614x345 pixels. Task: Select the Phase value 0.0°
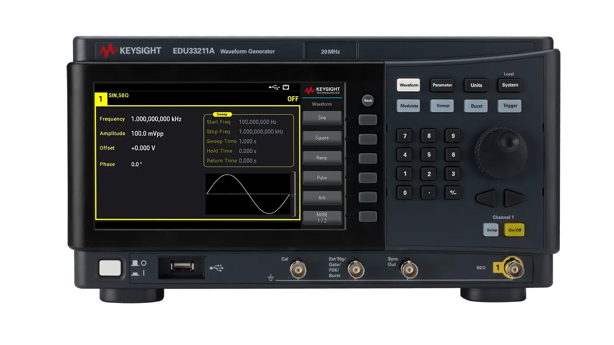pos(137,164)
